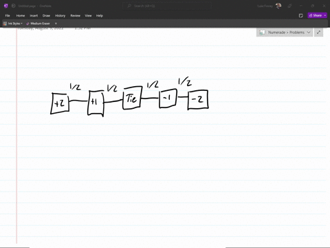Restore down the OneNote window
Image resolution: width=330 pixels, height=248 pixels.
(x=313, y=6)
